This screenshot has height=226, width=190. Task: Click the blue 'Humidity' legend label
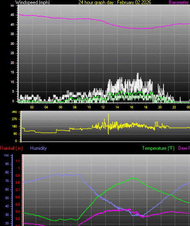pos(38,148)
